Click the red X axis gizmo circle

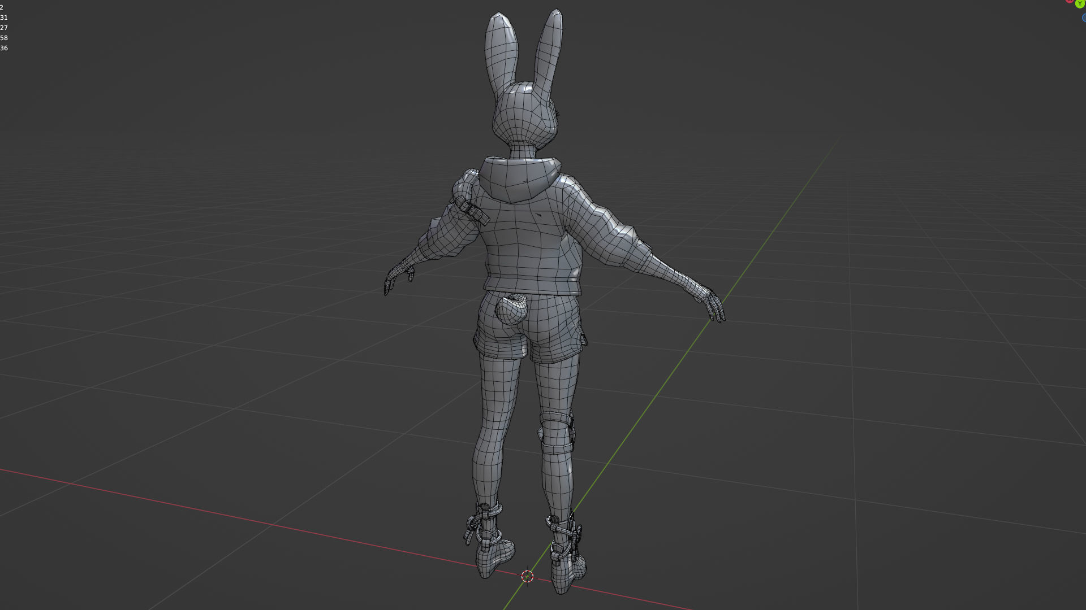click(1069, 1)
